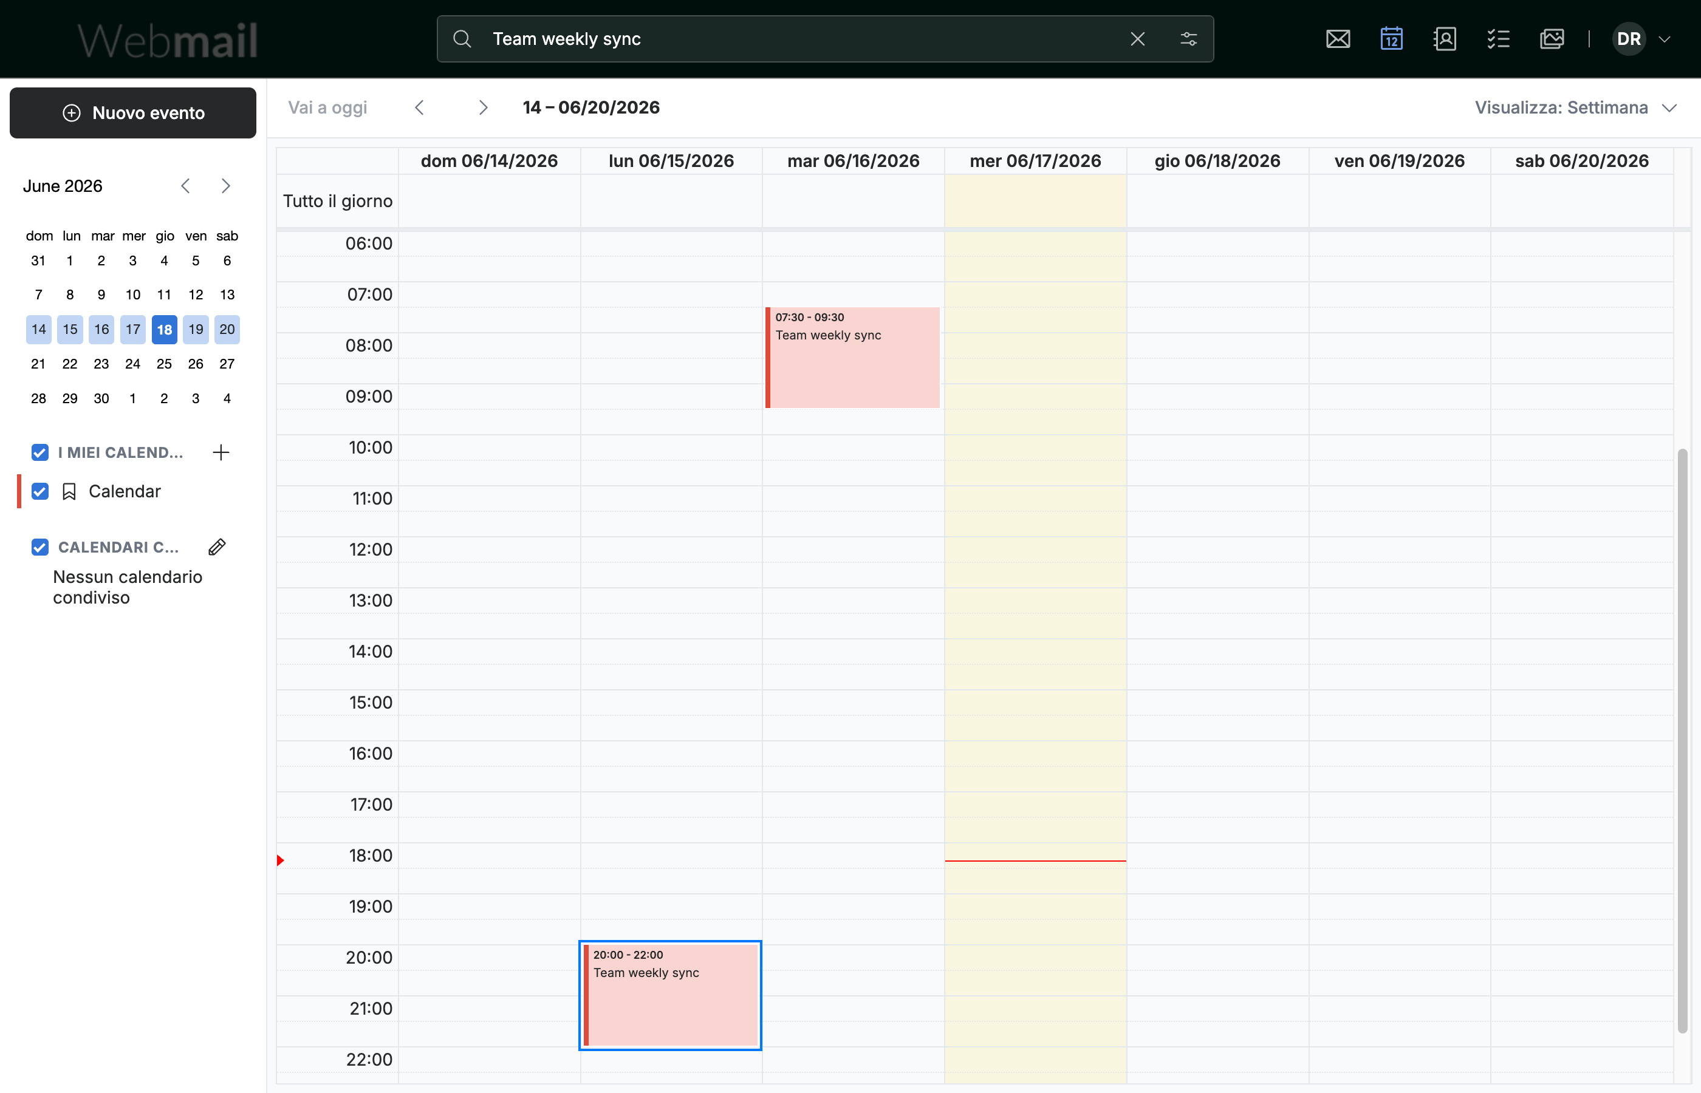
Task: Add a new calendar with plus icon
Action: tap(221, 453)
